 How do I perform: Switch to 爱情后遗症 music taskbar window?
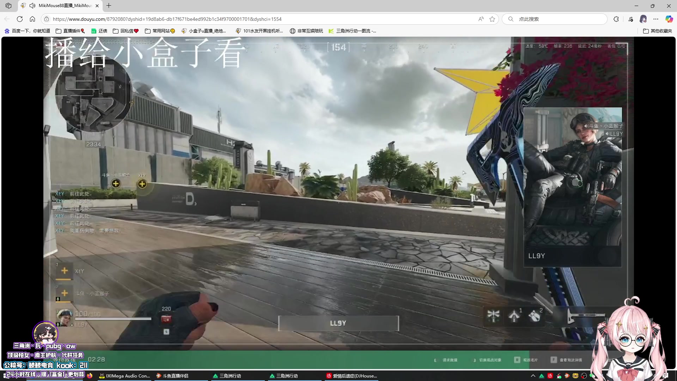pyautogui.click(x=352, y=376)
